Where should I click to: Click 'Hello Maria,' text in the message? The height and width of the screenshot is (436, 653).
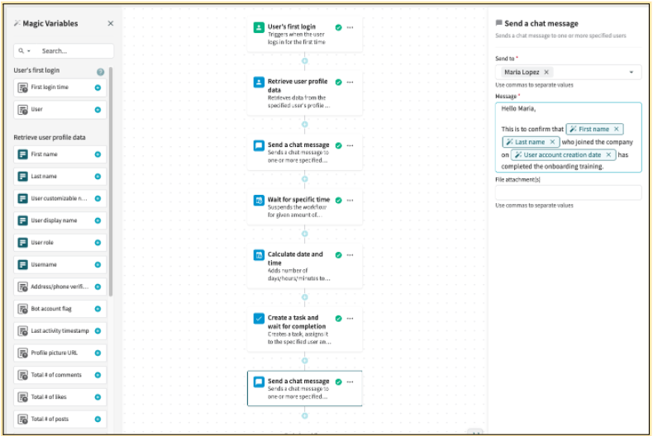click(x=518, y=108)
